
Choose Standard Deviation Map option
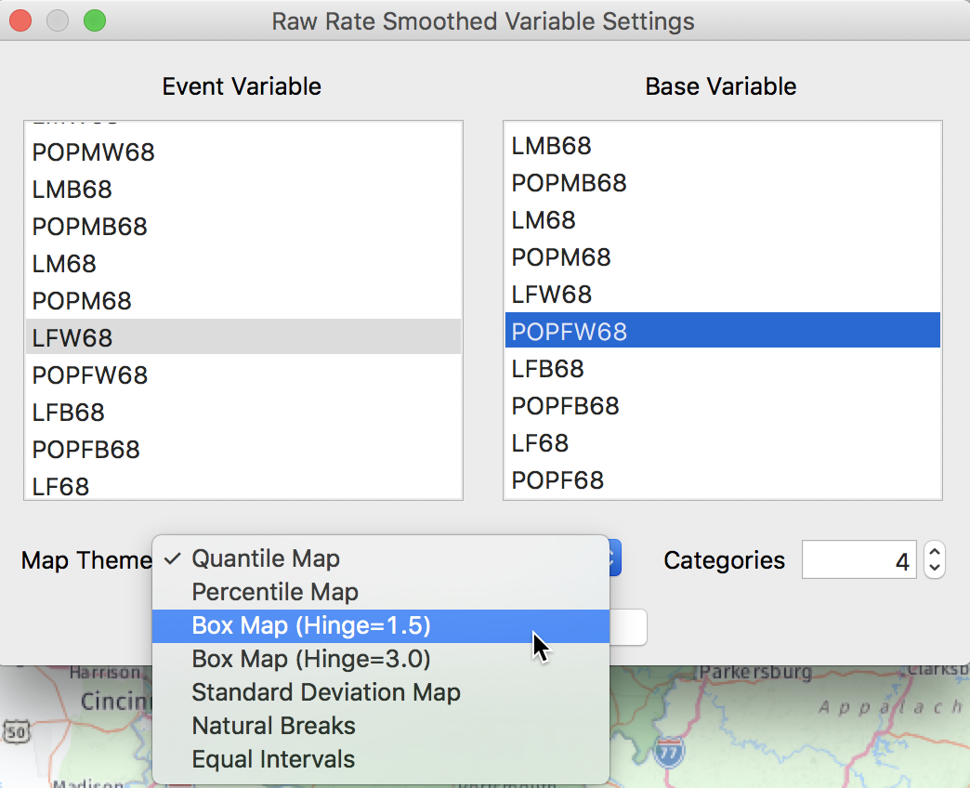point(380,692)
